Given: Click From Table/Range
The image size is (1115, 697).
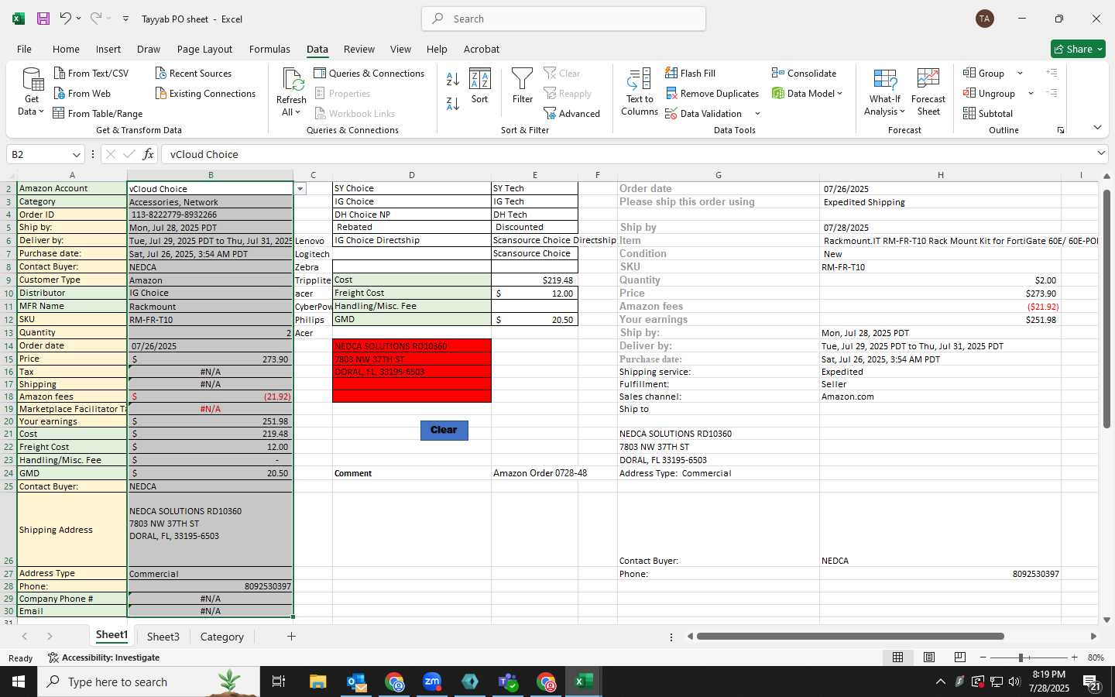Looking at the screenshot, I should (x=98, y=114).
